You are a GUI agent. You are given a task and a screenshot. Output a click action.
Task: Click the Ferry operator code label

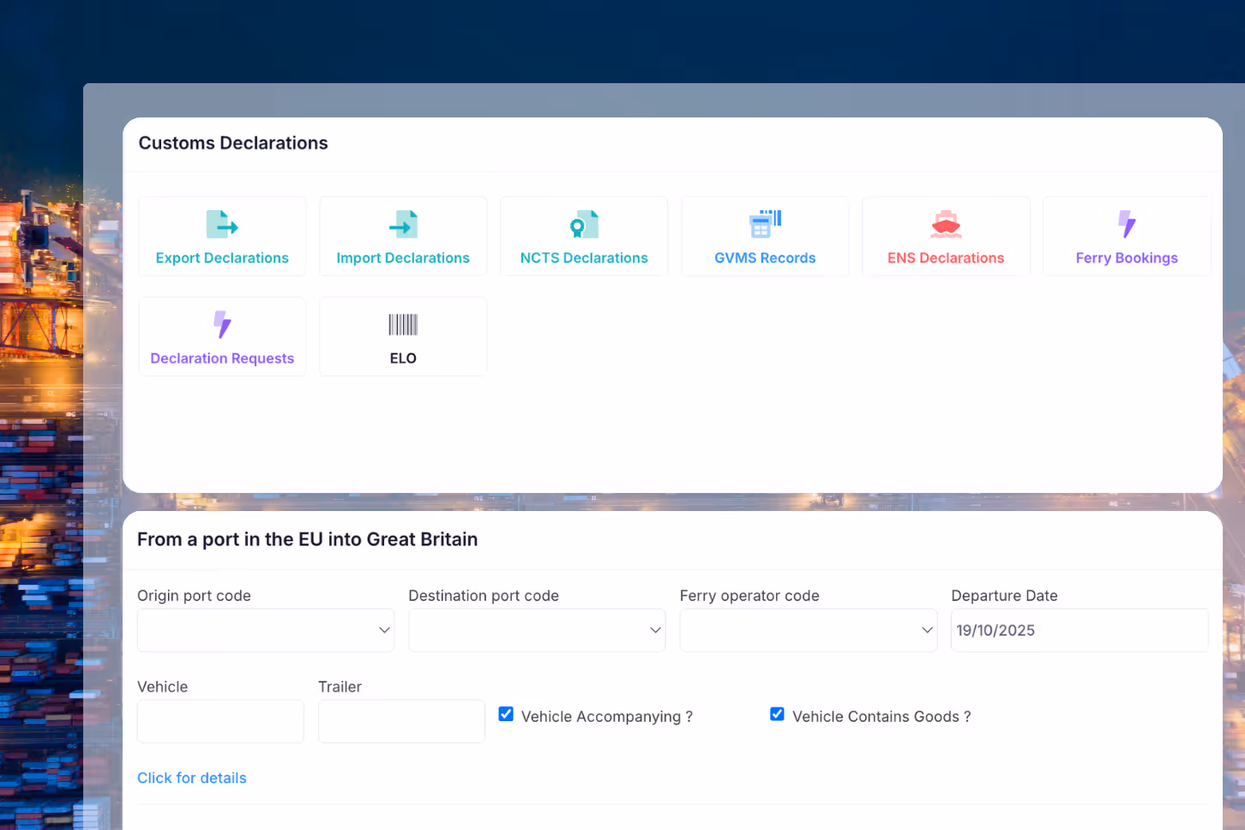point(749,596)
